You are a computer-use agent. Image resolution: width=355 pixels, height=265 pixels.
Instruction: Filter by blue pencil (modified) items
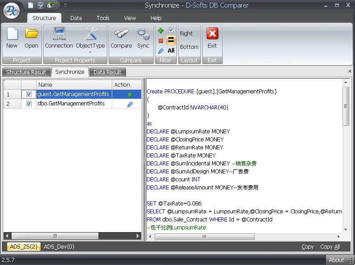(161, 51)
